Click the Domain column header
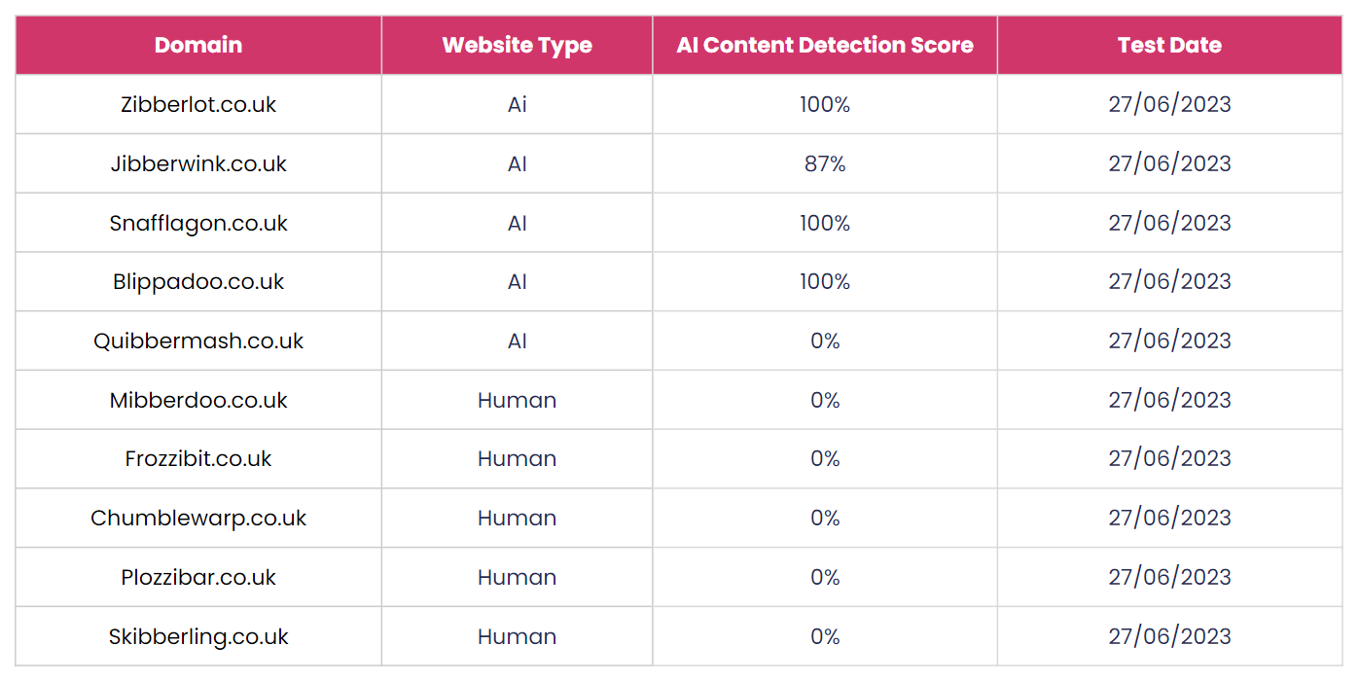 click(x=198, y=45)
